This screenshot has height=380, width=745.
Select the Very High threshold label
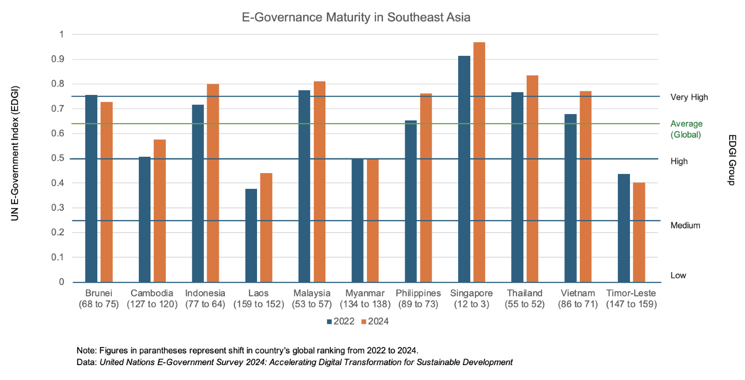(x=689, y=97)
